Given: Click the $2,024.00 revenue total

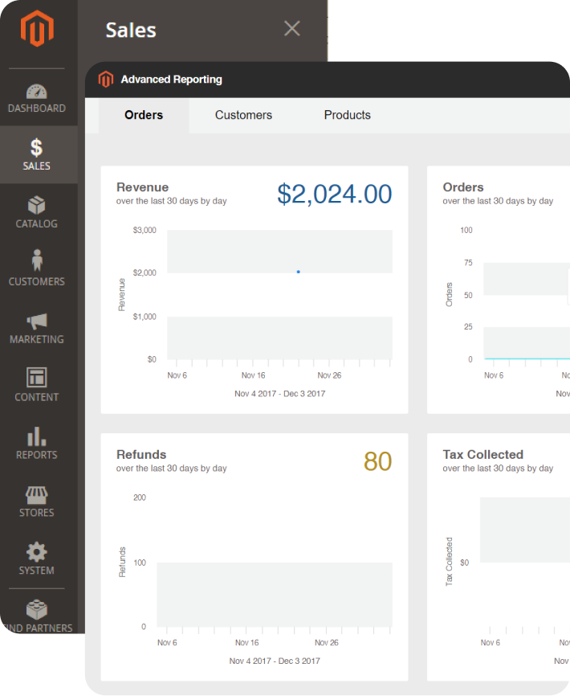Looking at the screenshot, I should click(x=334, y=194).
